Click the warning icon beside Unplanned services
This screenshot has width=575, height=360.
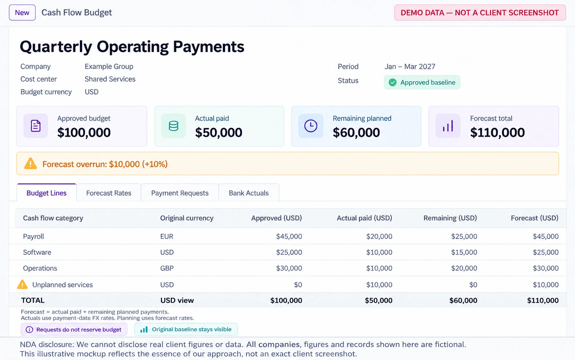click(23, 284)
